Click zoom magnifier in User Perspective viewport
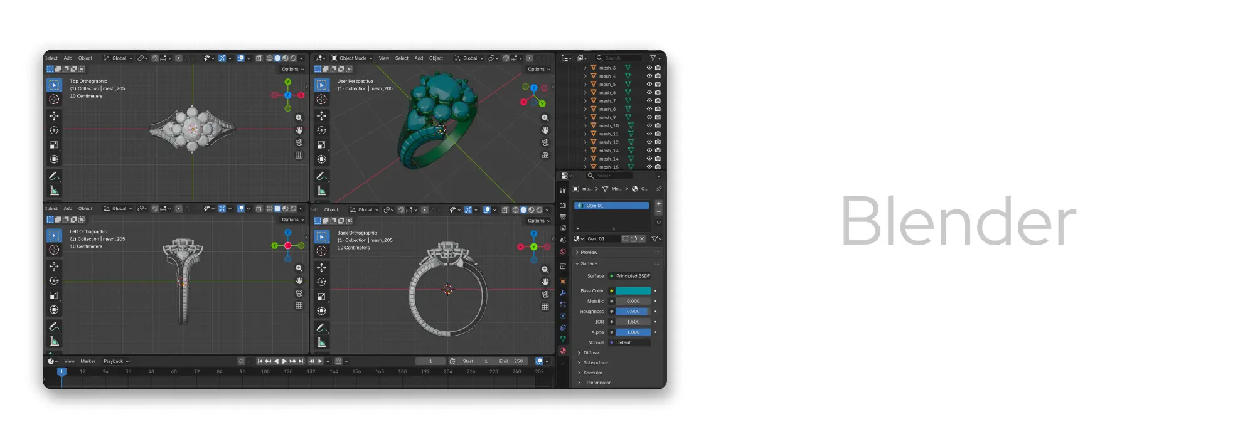This screenshot has width=1255, height=439. pos(545,118)
